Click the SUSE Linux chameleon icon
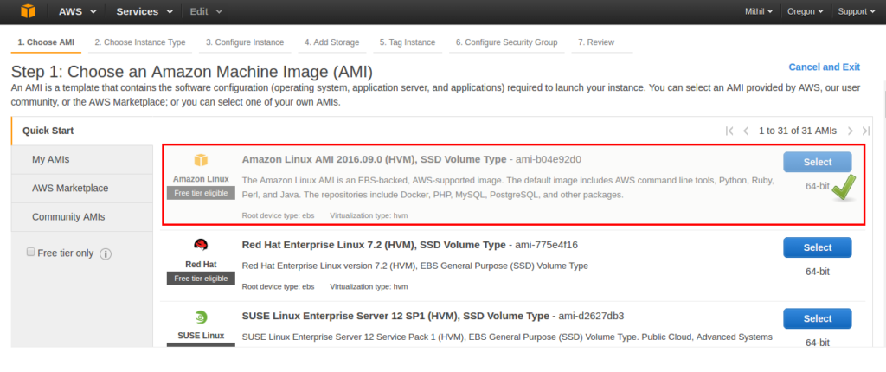This screenshot has height=372, width=886. point(201,317)
